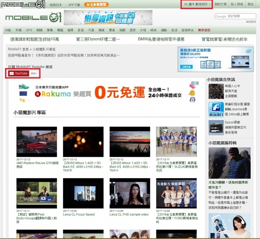Click Mobile01 首頁 breadcrumb link
The width and height of the screenshot is (260, 239).
point(18,49)
